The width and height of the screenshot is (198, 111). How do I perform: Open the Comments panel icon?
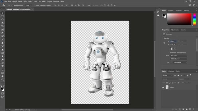(158, 15)
